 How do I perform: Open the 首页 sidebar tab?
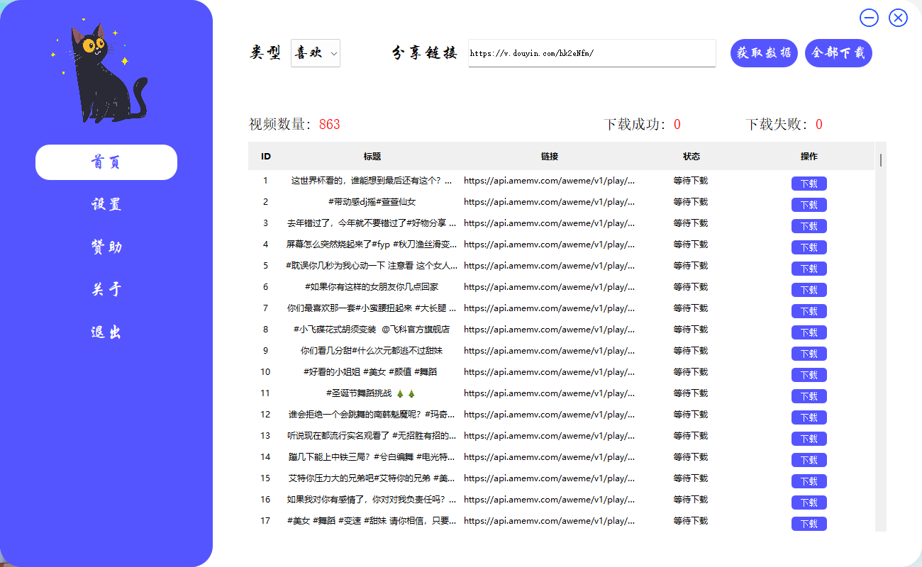coord(106,162)
